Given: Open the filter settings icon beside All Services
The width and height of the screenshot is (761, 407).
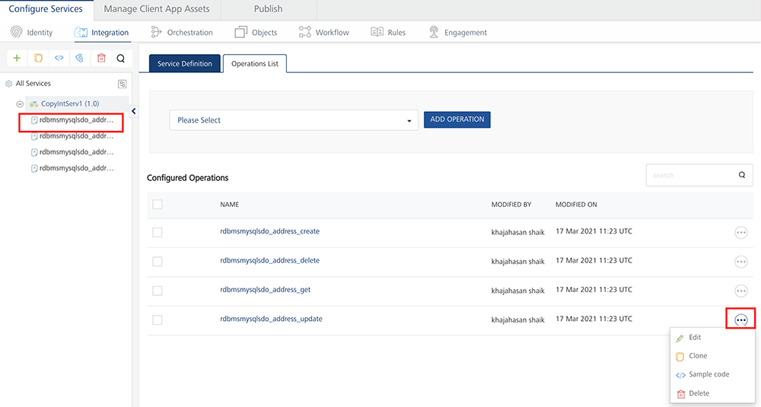Looking at the screenshot, I should [x=122, y=84].
